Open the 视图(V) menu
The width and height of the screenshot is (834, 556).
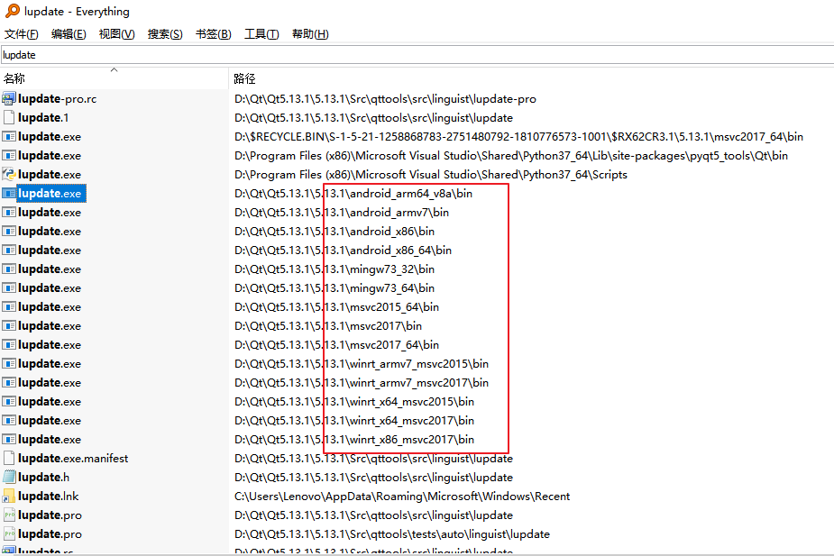[x=116, y=34]
